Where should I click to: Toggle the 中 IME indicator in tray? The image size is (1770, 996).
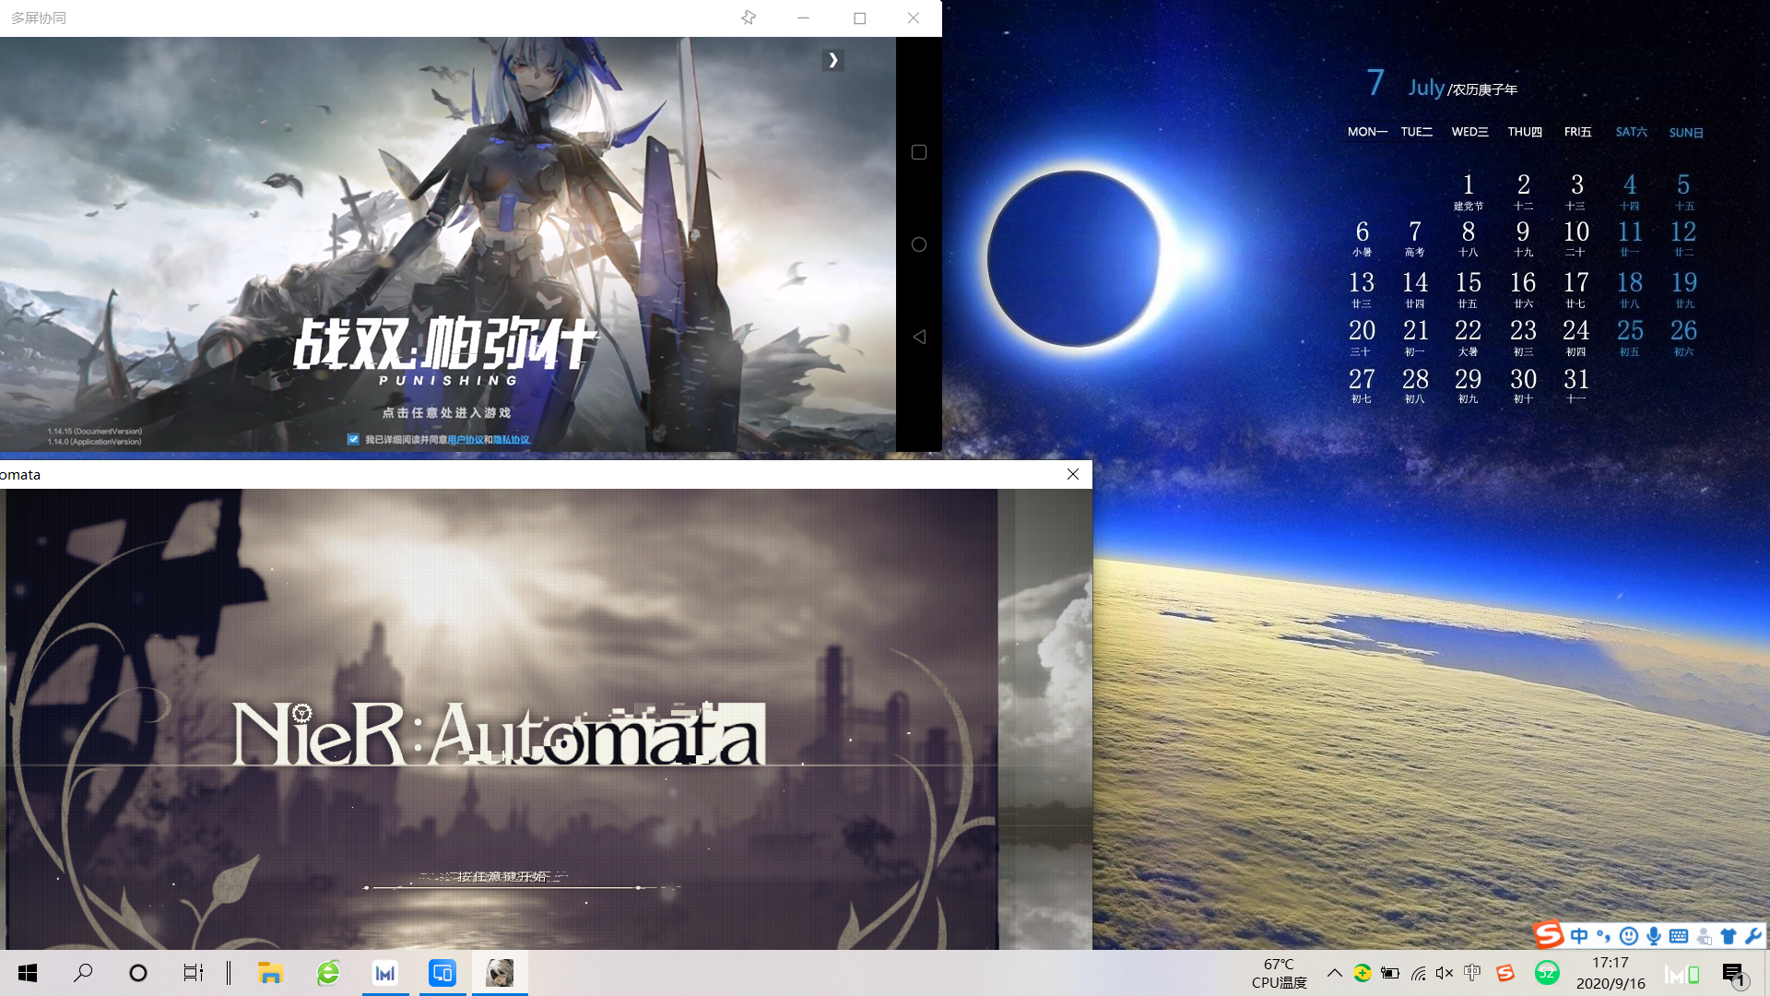(1472, 973)
